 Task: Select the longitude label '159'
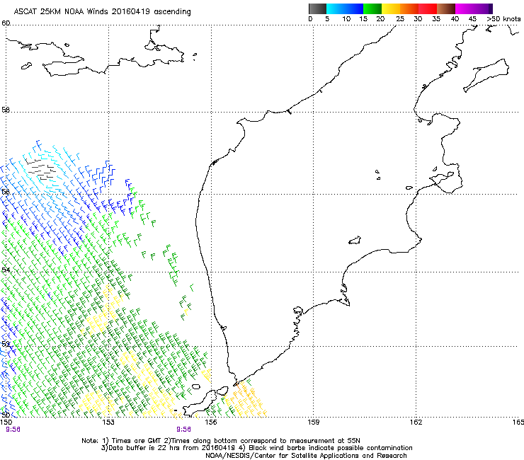313,422
